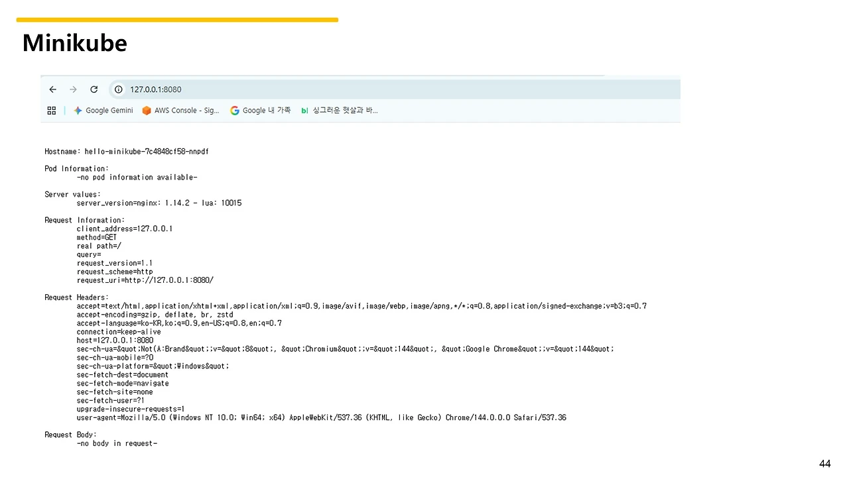Click the accept-encoding=gzip, deflate, br, zstd line
Image resolution: width=849 pixels, height=477 pixels.
(155, 315)
